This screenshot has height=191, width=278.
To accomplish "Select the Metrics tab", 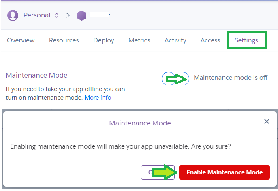I will pos(139,40).
